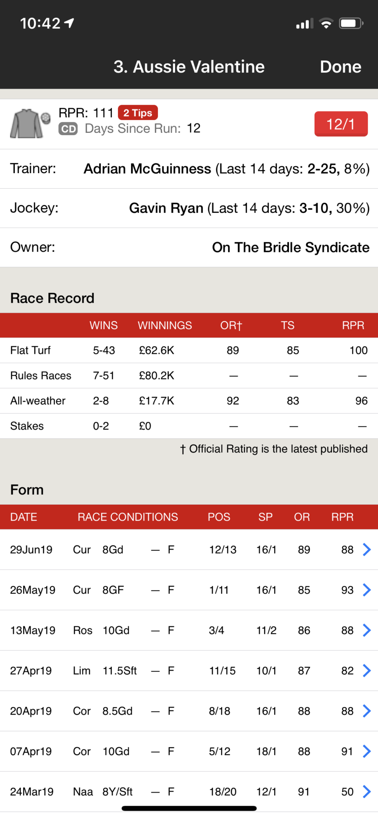Tap the jockey silks icon
Viewport: 378px width, 819px height.
pos(30,124)
